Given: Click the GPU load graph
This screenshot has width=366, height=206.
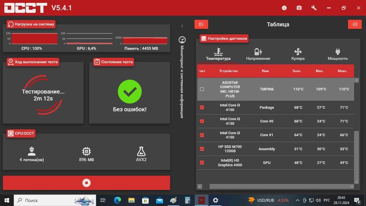Looking at the screenshot, I should (x=89, y=39).
